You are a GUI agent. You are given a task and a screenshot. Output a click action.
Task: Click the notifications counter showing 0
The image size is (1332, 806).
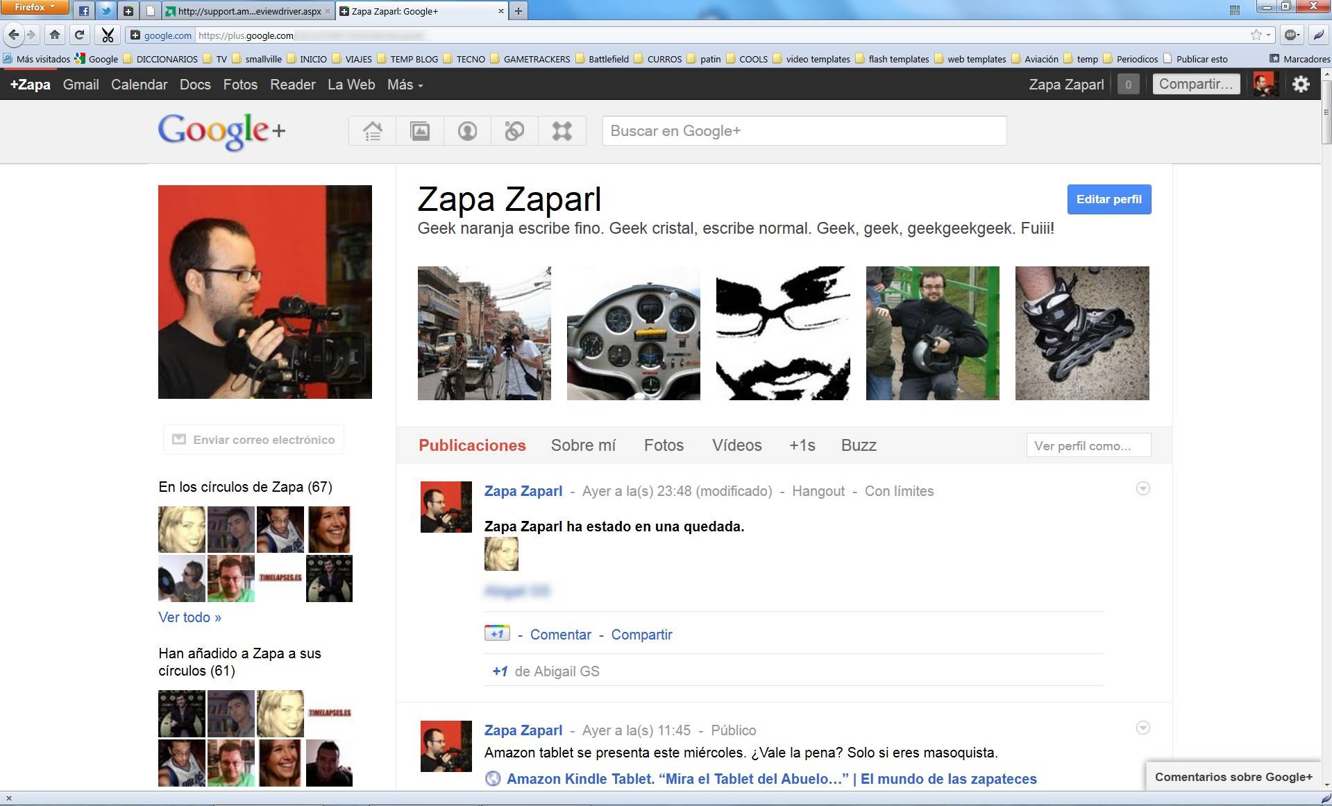point(1128,85)
